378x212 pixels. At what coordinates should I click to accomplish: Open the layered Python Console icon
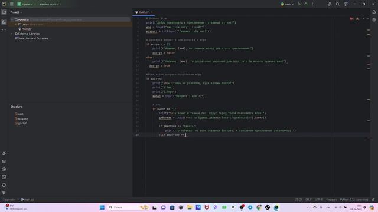[4, 161]
